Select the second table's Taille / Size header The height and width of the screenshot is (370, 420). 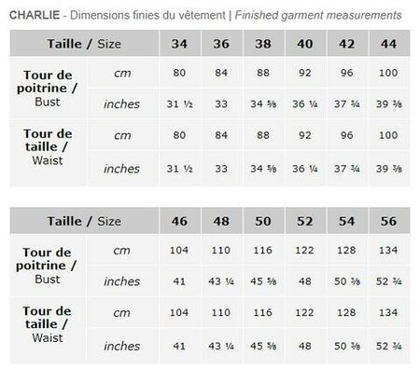pyautogui.click(x=84, y=221)
